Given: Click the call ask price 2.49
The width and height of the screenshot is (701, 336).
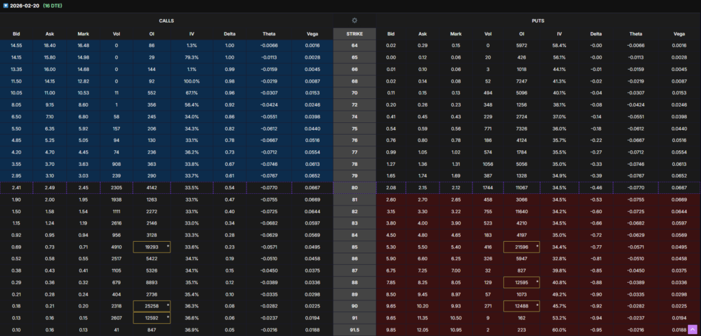Looking at the screenshot, I should pos(49,188).
